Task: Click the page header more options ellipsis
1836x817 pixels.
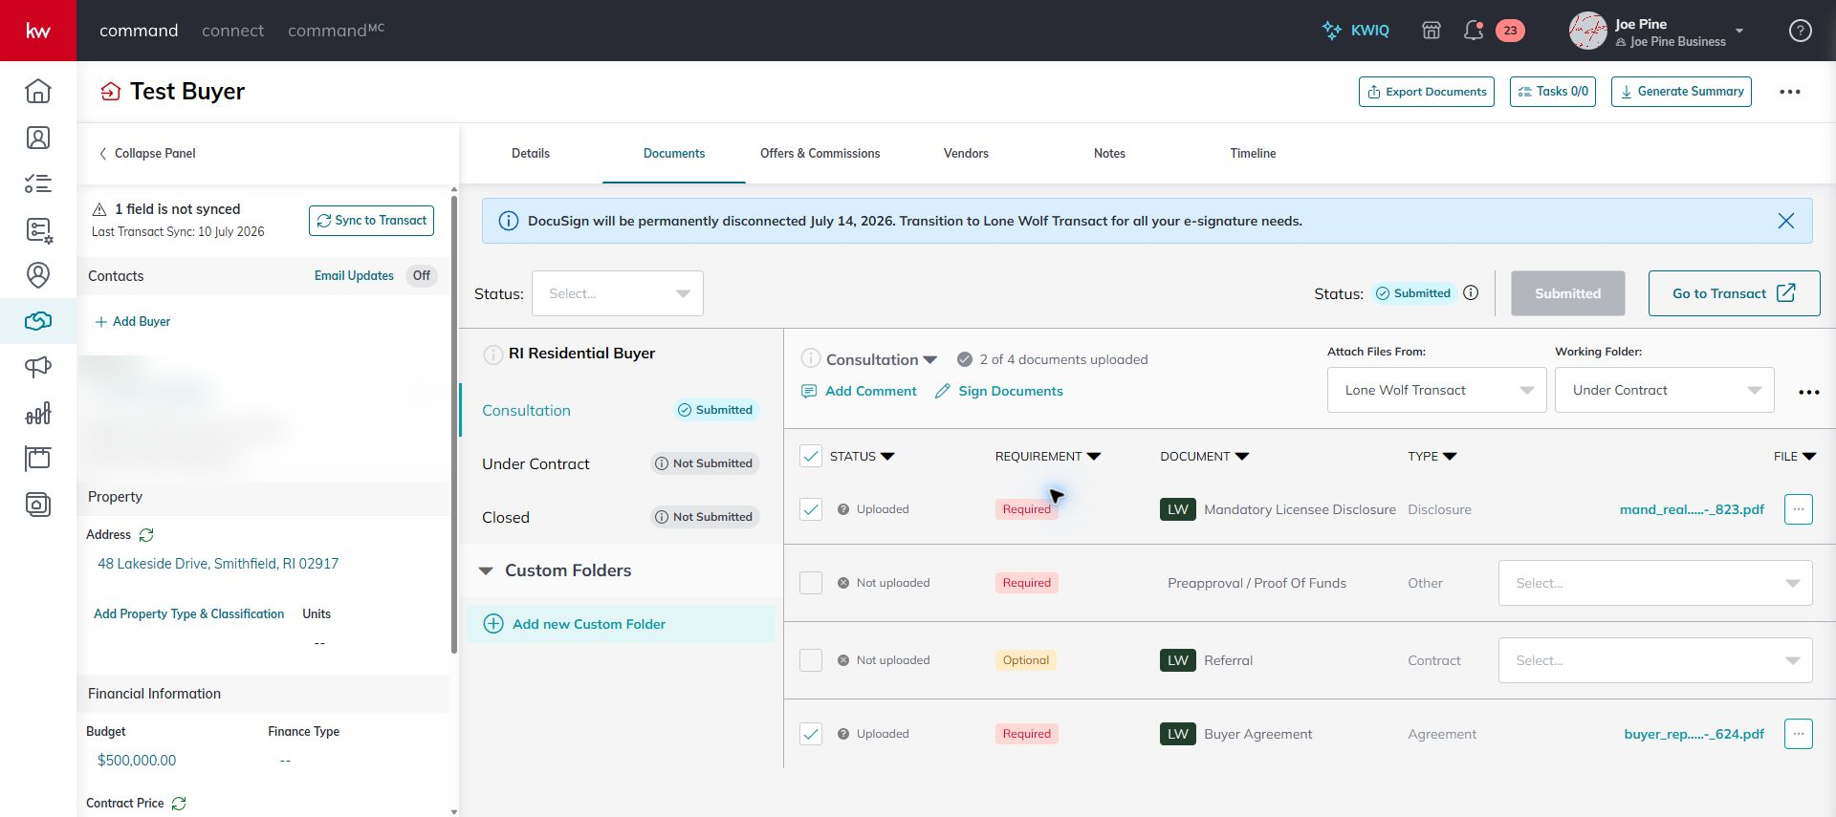Action: tap(1790, 92)
